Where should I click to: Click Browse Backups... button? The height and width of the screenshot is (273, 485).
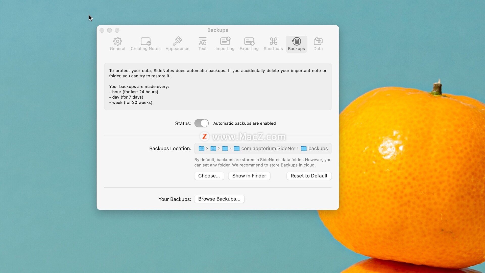click(219, 199)
